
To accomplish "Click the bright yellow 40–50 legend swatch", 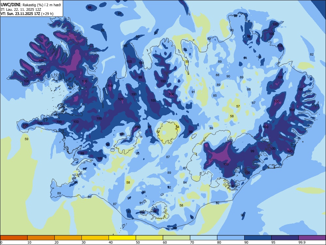I will coord(122,238).
